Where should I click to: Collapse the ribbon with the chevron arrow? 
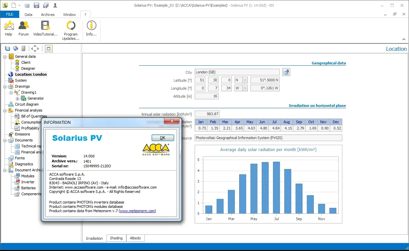coord(404,39)
